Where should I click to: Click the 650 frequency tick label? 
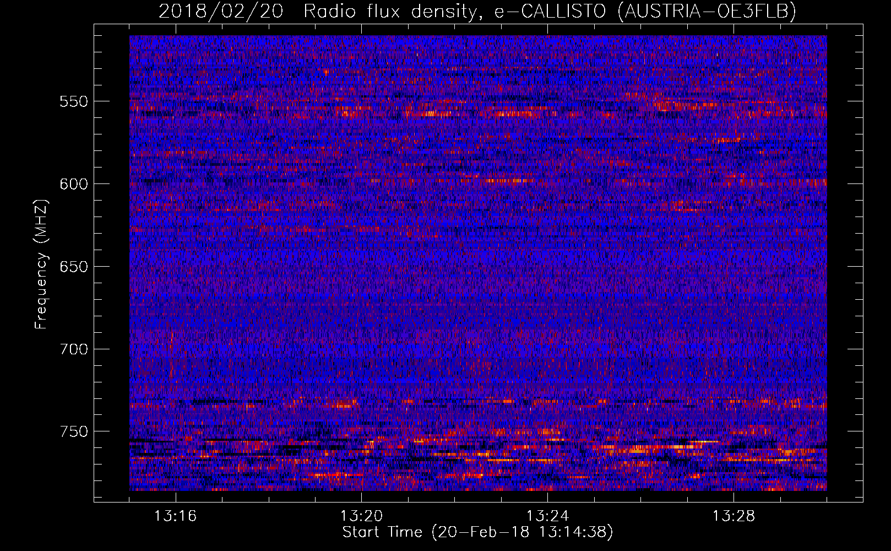coord(73,267)
